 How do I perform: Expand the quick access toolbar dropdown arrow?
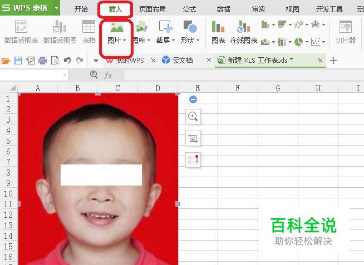point(96,61)
